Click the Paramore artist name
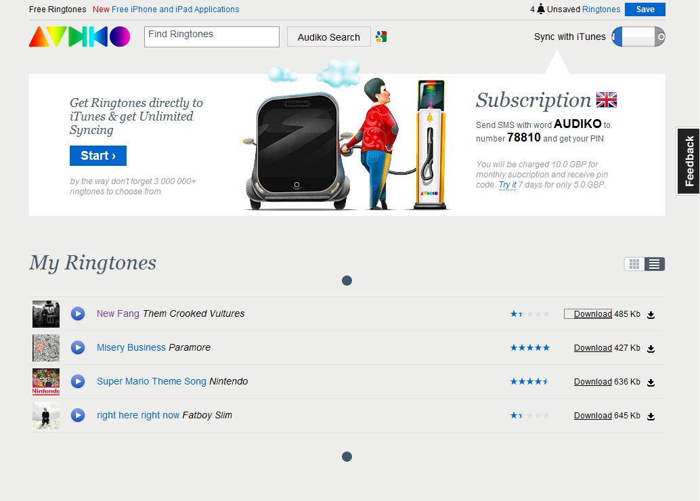 [190, 347]
